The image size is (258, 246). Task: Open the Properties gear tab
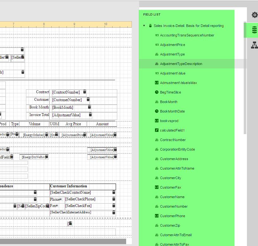pos(254,15)
